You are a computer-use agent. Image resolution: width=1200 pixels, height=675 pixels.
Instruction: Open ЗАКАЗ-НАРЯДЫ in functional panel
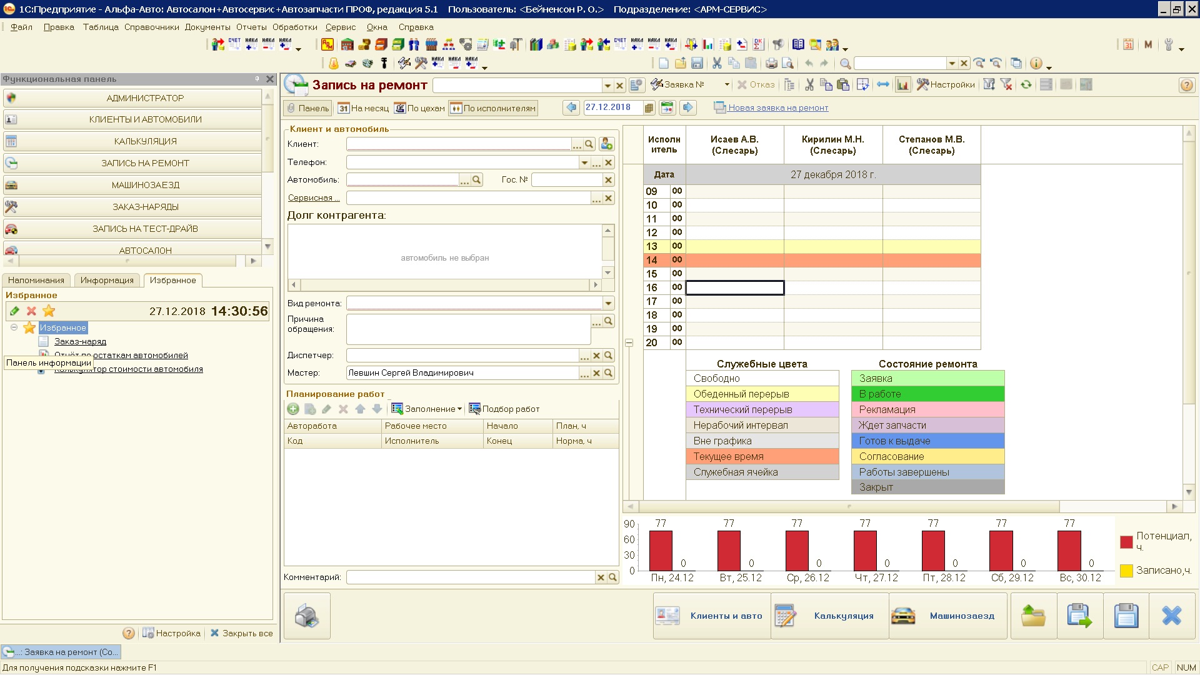[x=132, y=207]
